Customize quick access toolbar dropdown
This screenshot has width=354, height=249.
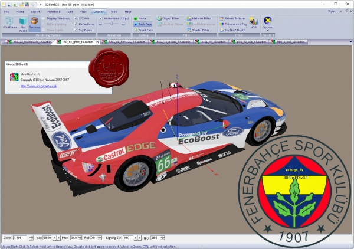click(x=41, y=5)
